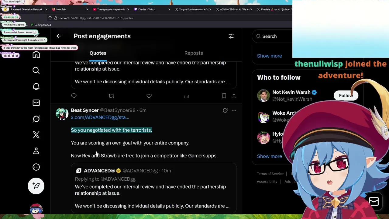Open the More circle menu in sidebar

(36, 167)
